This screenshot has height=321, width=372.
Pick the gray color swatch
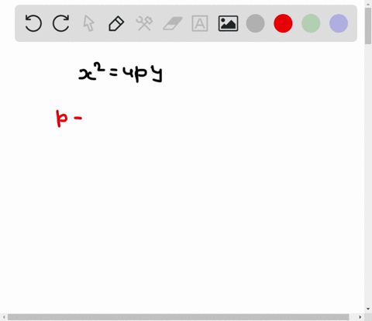pos(255,23)
